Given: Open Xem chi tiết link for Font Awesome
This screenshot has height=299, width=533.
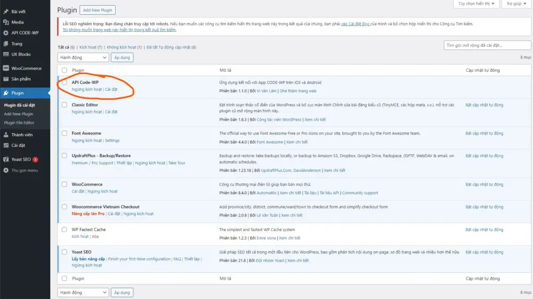Looking at the screenshot, I should point(297,142).
